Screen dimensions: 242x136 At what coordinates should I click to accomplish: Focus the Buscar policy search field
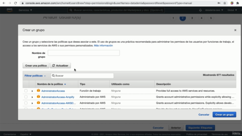(x=82, y=76)
